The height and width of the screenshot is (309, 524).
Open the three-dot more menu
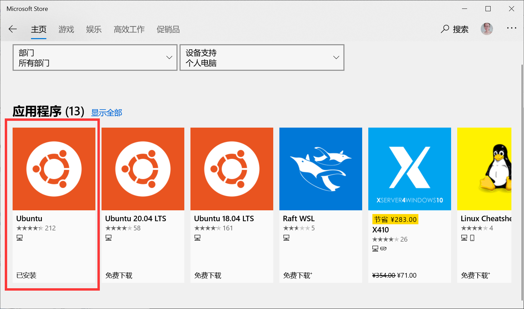click(x=511, y=28)
